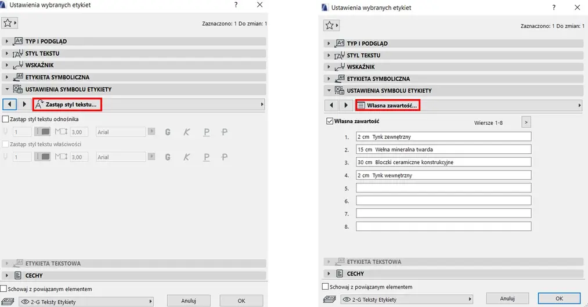The width and height of the screenshot is (588, 307).
Task: Expand STYL TEKSTU in left dialog
Action: point(134,53)
